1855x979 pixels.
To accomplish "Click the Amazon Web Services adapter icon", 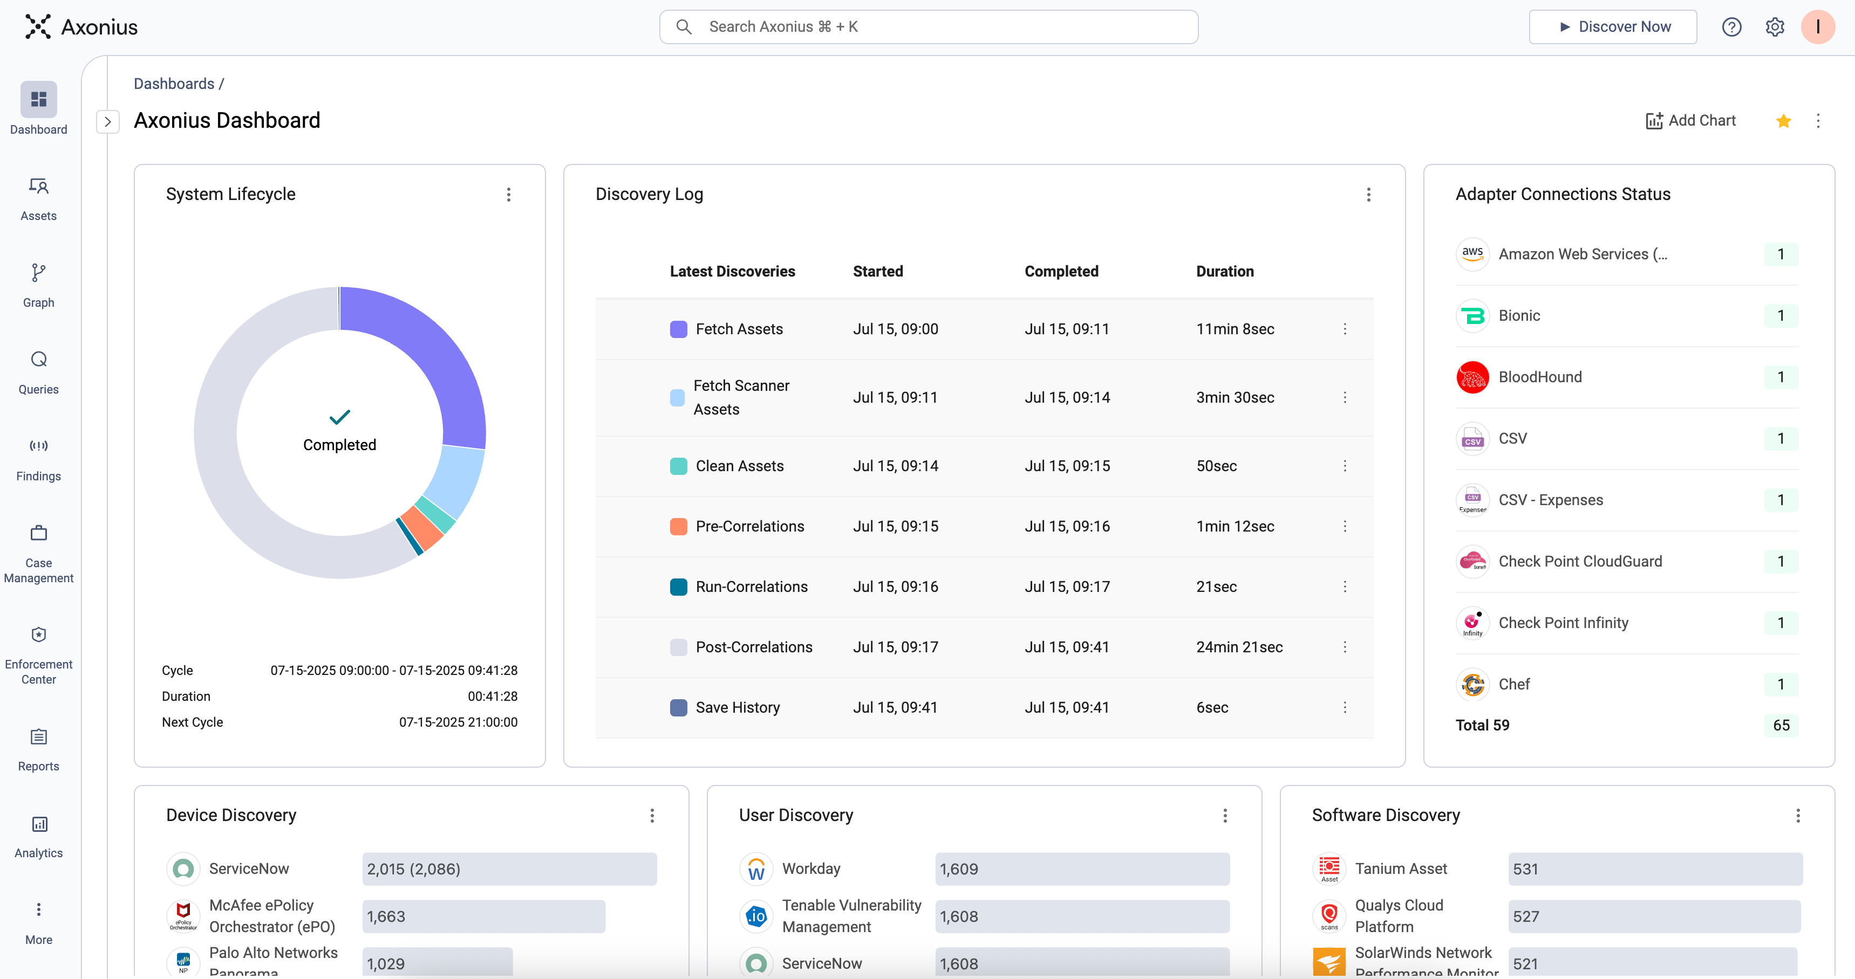I will pos(1472,254).
